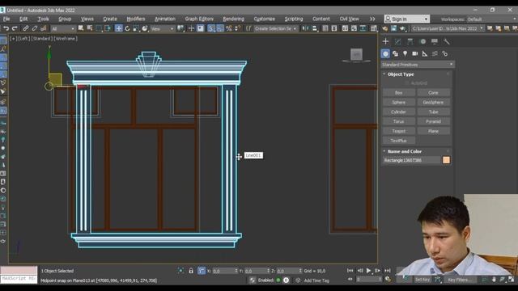Viewport: 518px width, 291px height.
Task: Open the Tools menu
Action: (43, 19)
